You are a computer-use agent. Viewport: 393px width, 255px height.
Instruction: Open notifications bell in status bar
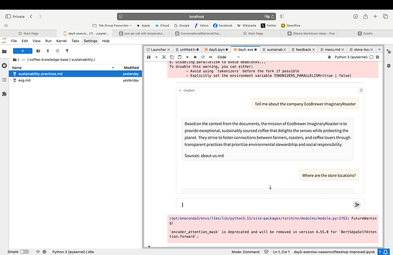[386, 252]
